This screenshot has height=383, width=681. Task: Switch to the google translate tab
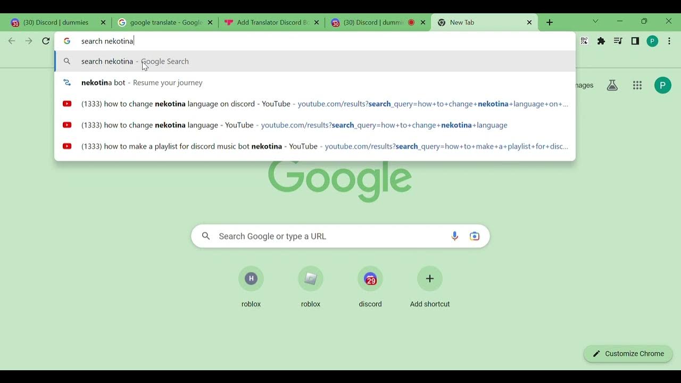pyautogui.click(x=165, y=22)
